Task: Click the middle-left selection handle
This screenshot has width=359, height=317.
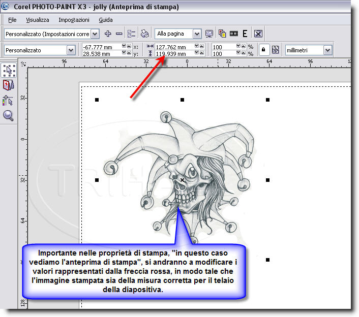Action: click(97, 180)
